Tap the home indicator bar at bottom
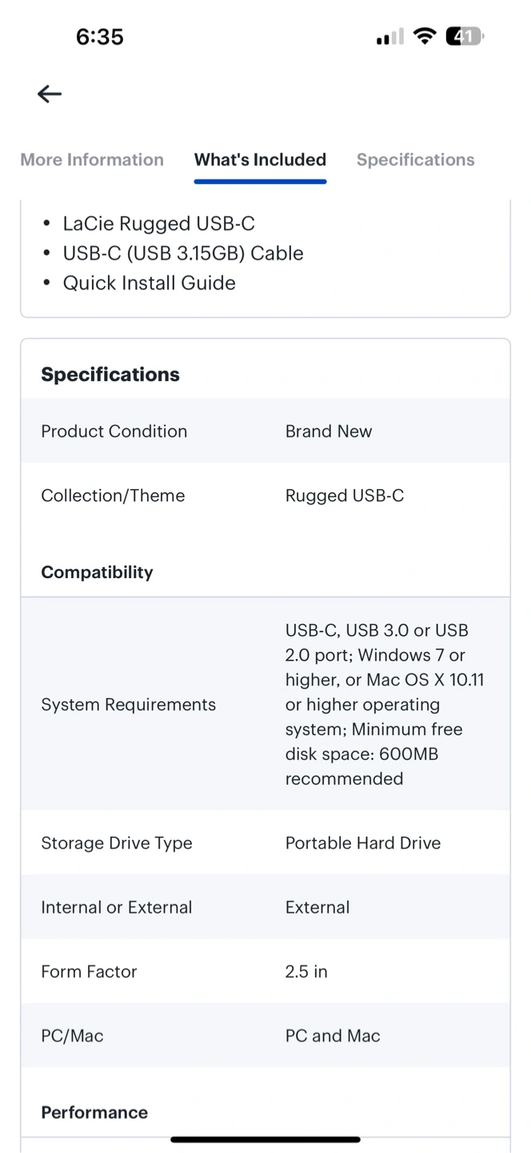 coord(265,1139)
